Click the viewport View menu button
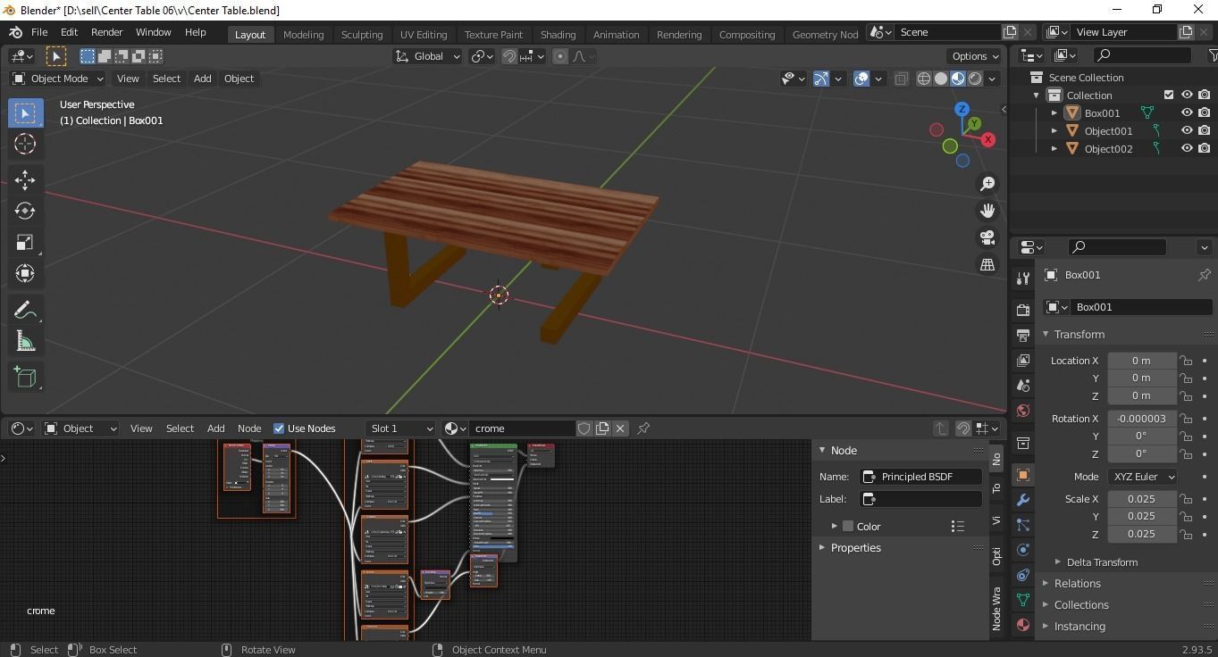 [x=128, y=79]
